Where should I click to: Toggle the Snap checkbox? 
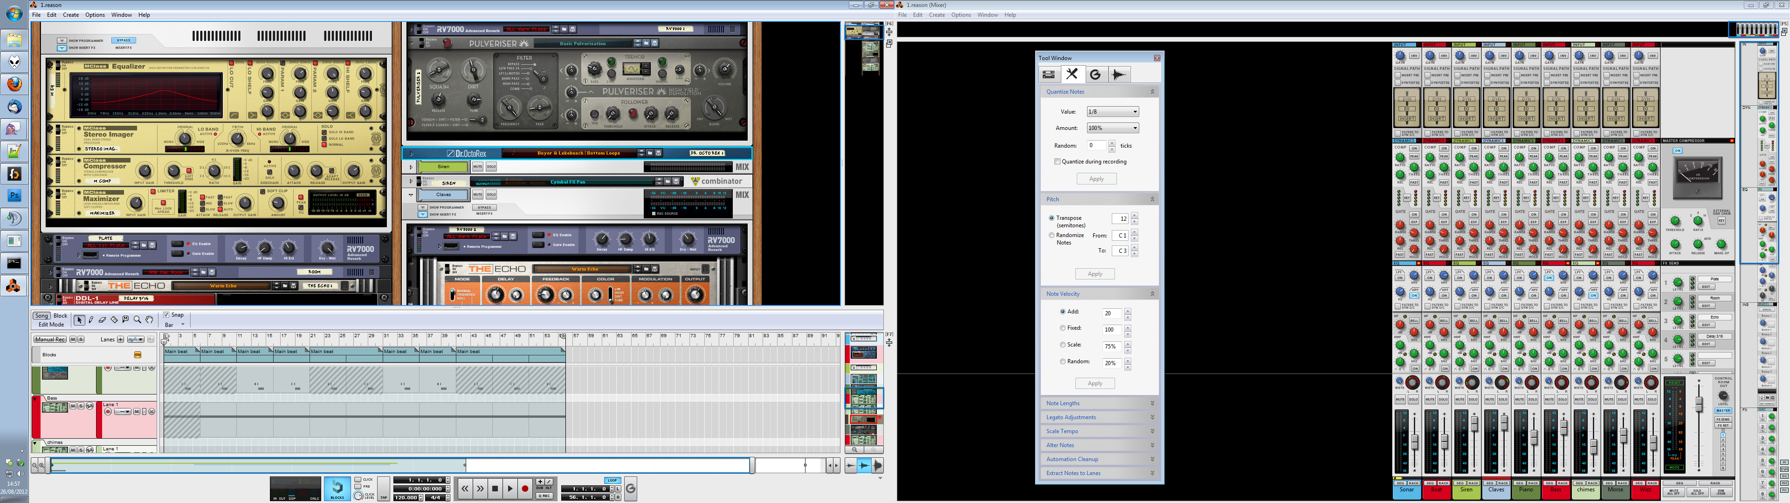click(166, 315)
